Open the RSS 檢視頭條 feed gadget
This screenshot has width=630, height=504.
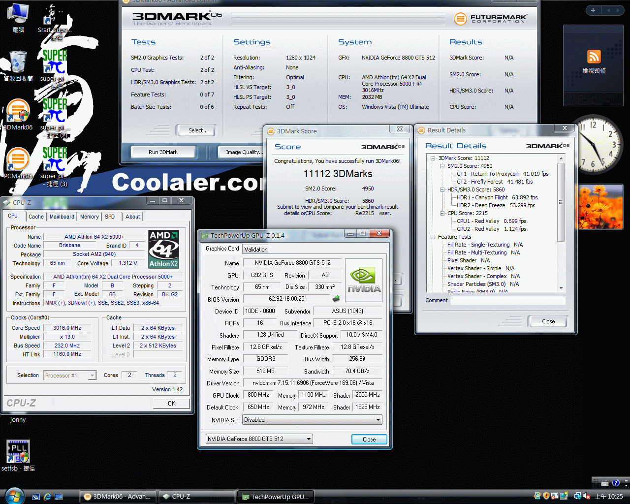pyautogui.click(x=594, y=61)
